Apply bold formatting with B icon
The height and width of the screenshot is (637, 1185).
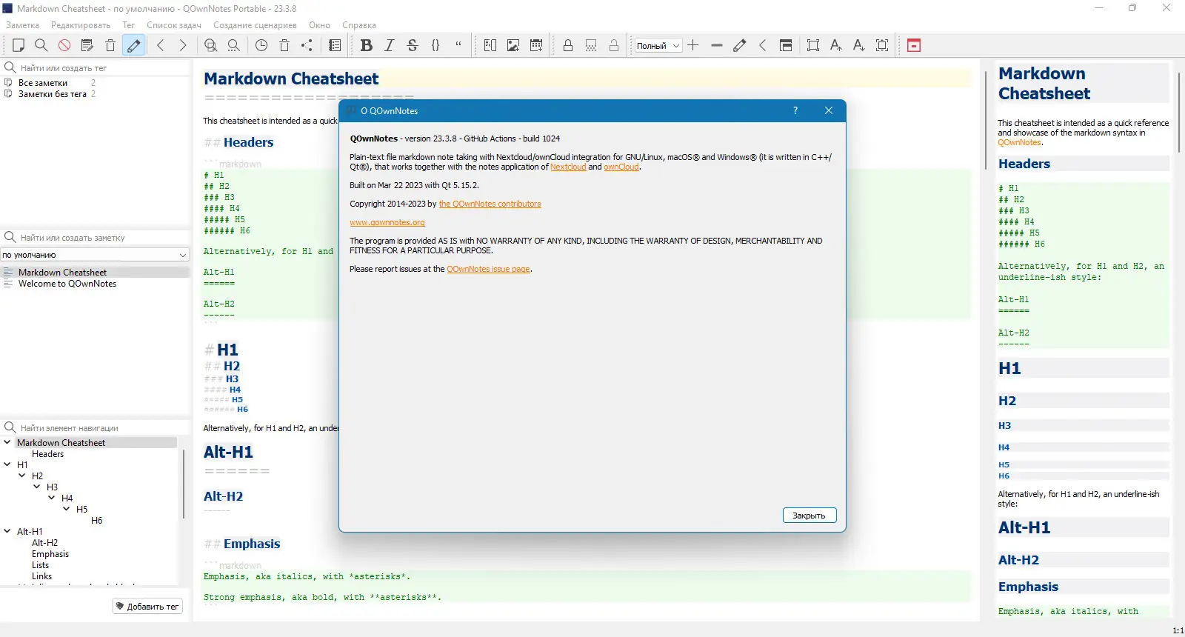pos(366,45)
